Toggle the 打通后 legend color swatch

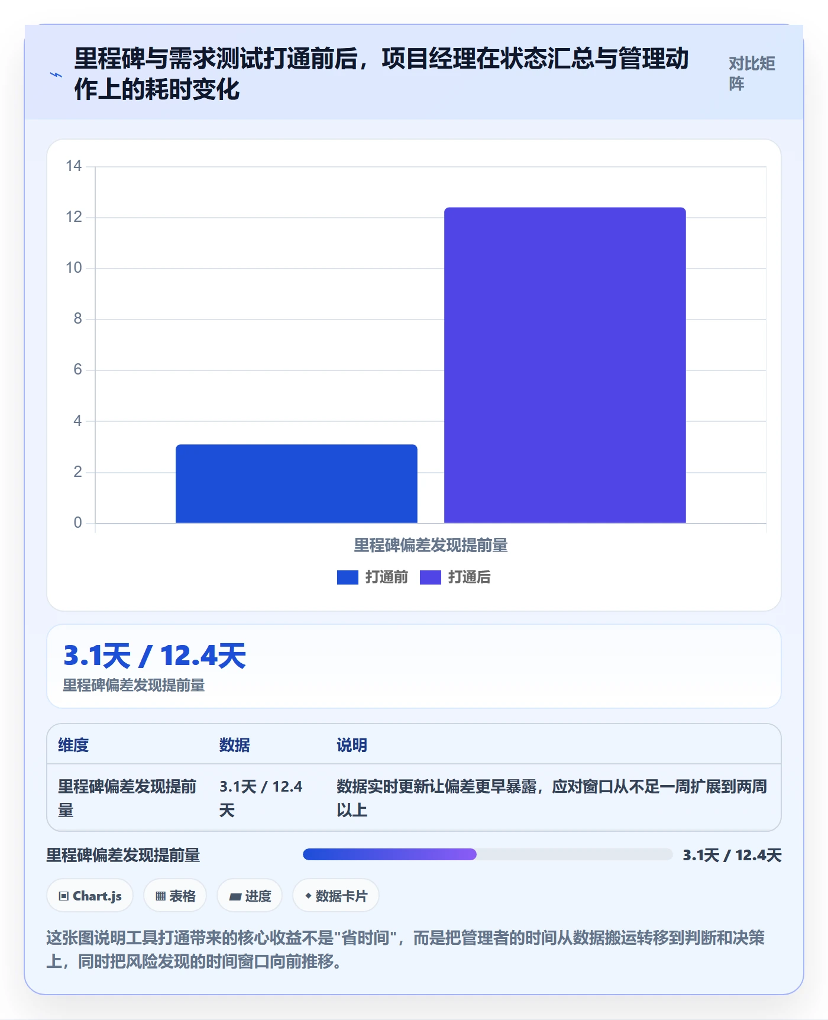(x=430, y=577)
